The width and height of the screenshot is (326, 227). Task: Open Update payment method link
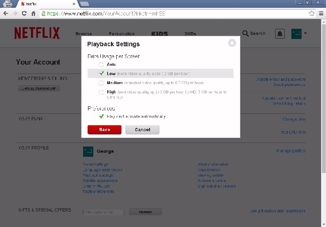point(284,98)
